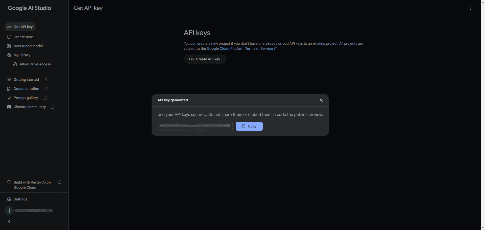This screenshot has width=485, height=230.
Task: Click the API keys heading text
Action: (x=197, y=33)
